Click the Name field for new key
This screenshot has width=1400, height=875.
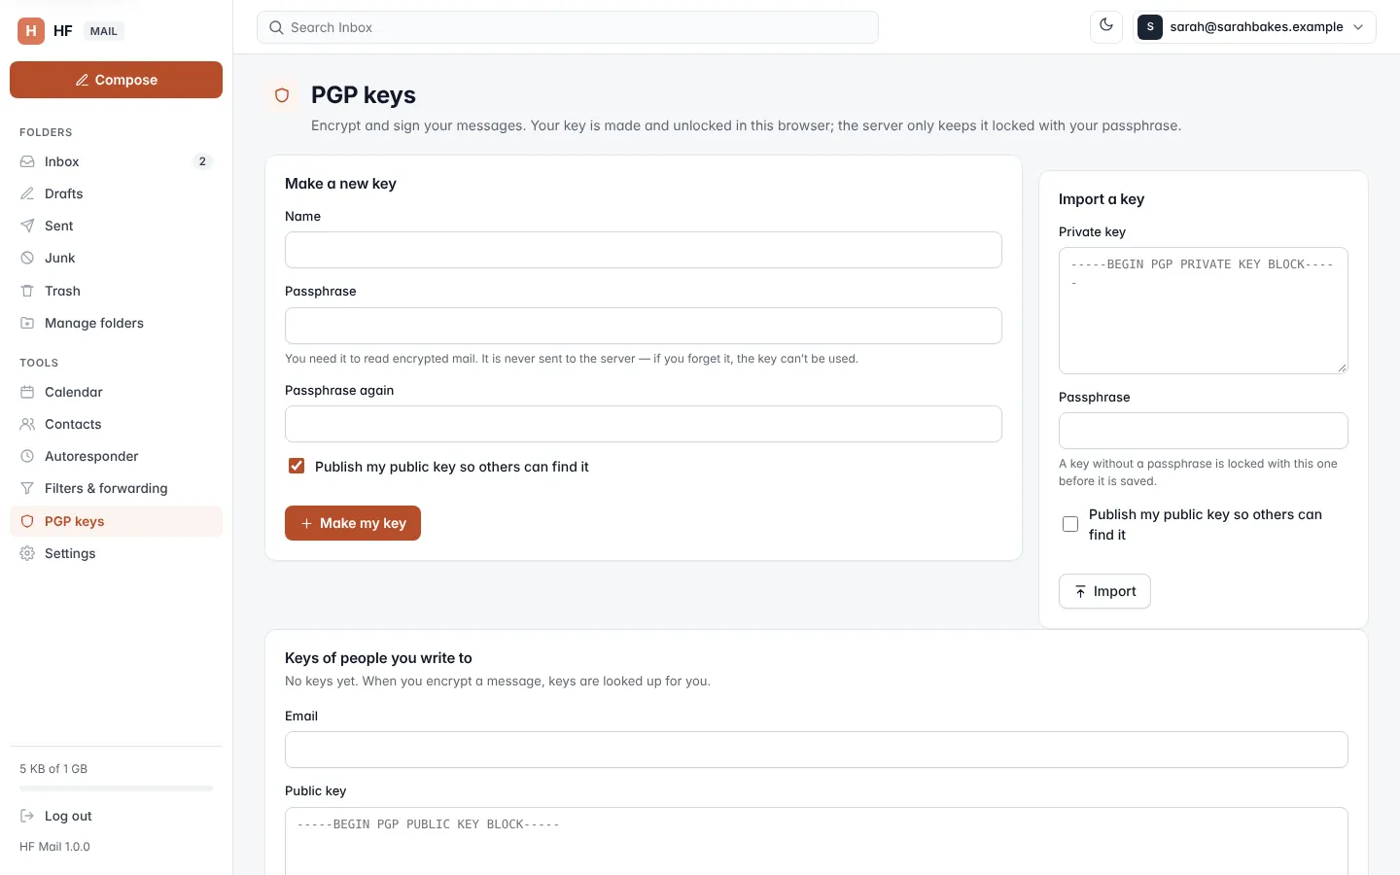644,250
